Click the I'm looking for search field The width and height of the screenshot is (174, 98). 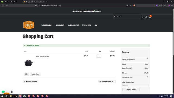(x=127, y=17)
